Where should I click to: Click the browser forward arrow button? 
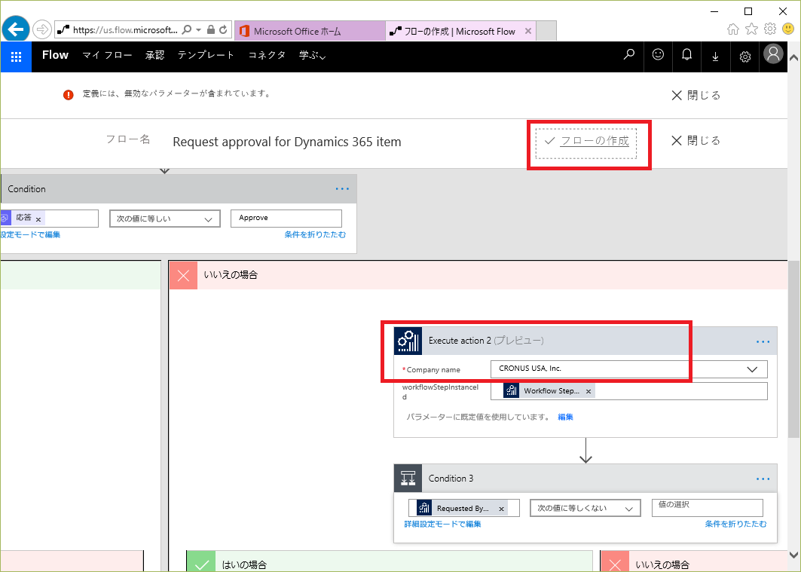click(x=42, y=29)
